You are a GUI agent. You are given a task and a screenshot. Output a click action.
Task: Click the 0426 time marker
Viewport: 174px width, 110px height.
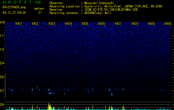click(102, 24)
